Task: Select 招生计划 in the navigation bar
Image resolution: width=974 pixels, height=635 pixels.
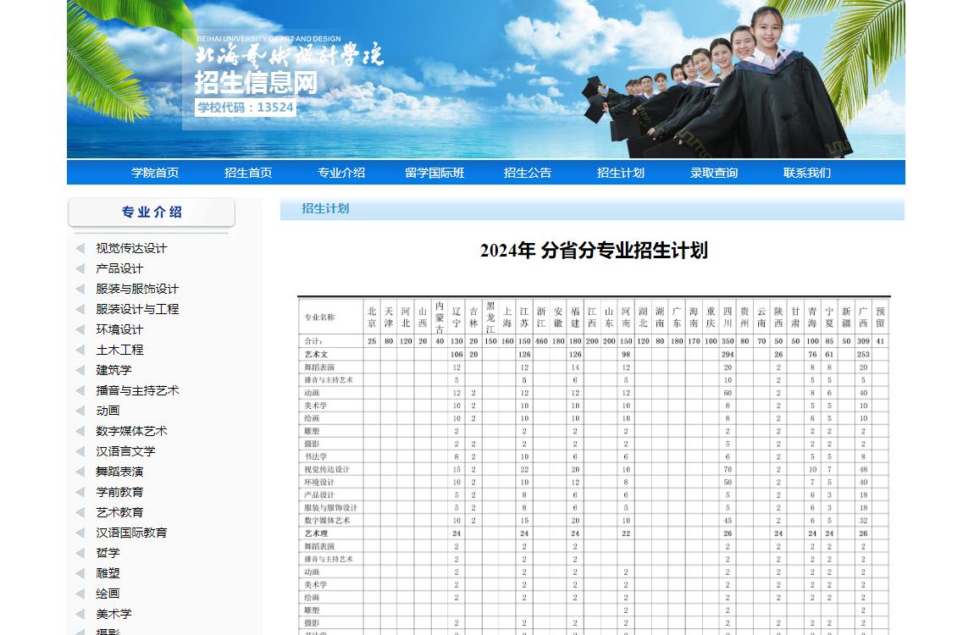Action: click(621, 174)
